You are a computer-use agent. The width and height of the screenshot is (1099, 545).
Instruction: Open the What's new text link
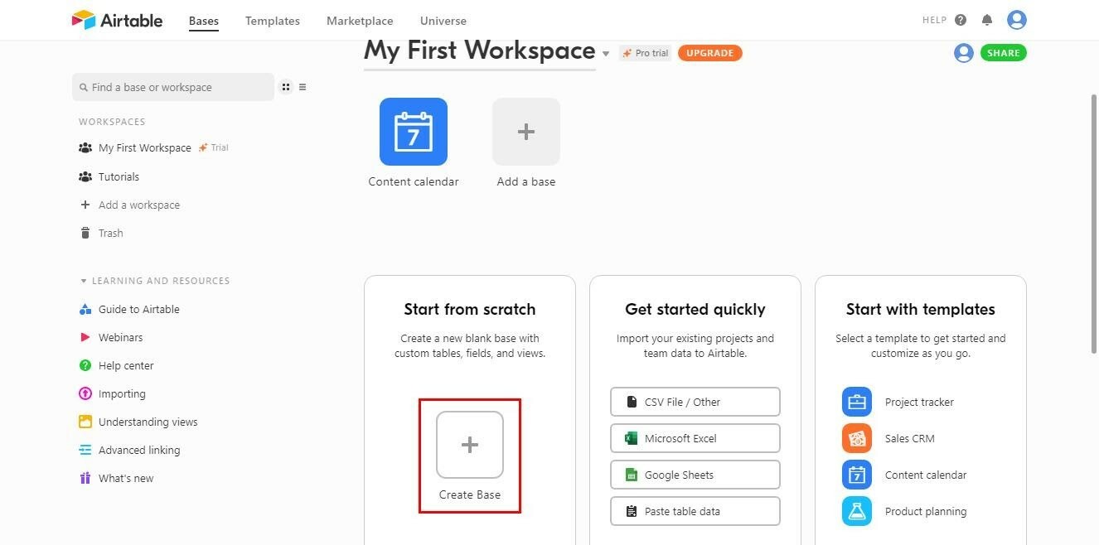[x=126, y=478]
